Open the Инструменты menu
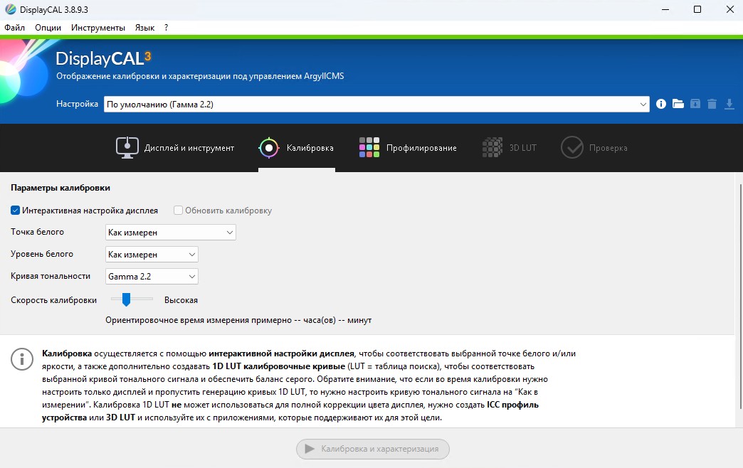 (98, 28)
